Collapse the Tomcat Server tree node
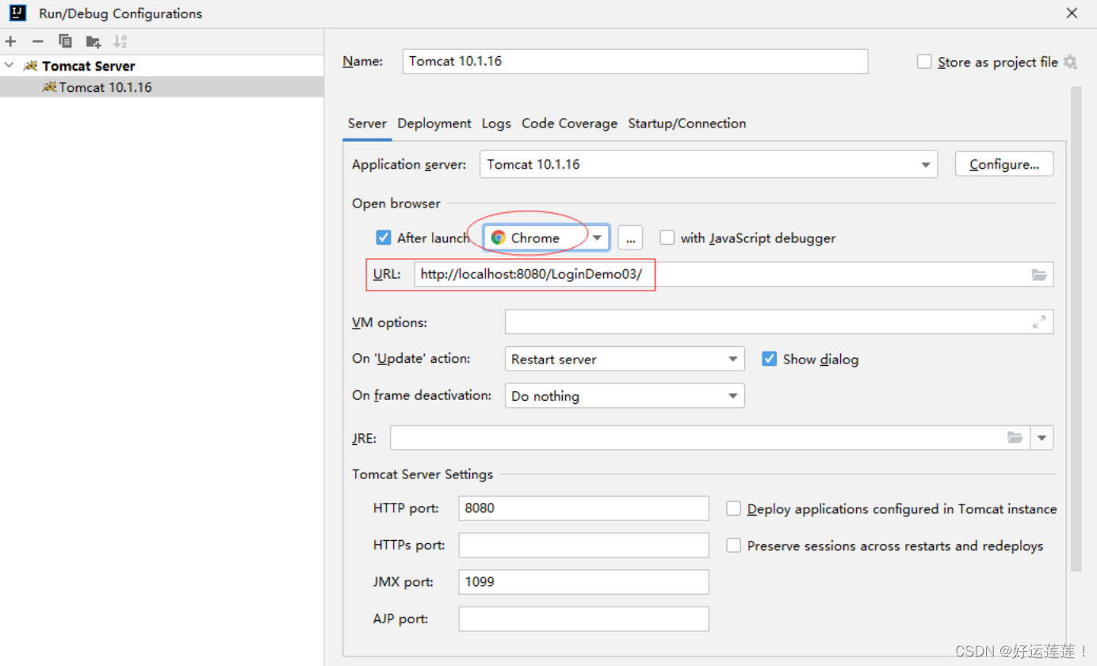The image size is (1097, 666). click(9, 66)
